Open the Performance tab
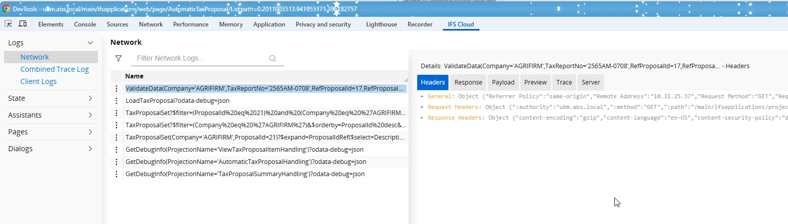This screenshot has height=224, width=788. (191, 24)
